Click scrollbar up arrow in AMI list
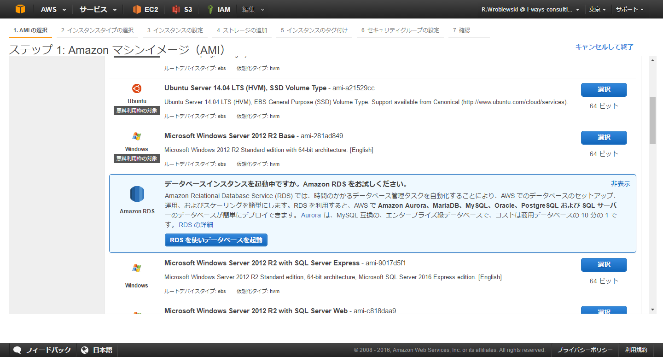The width and height of the screenshot is (663, 357). (652, 60)
